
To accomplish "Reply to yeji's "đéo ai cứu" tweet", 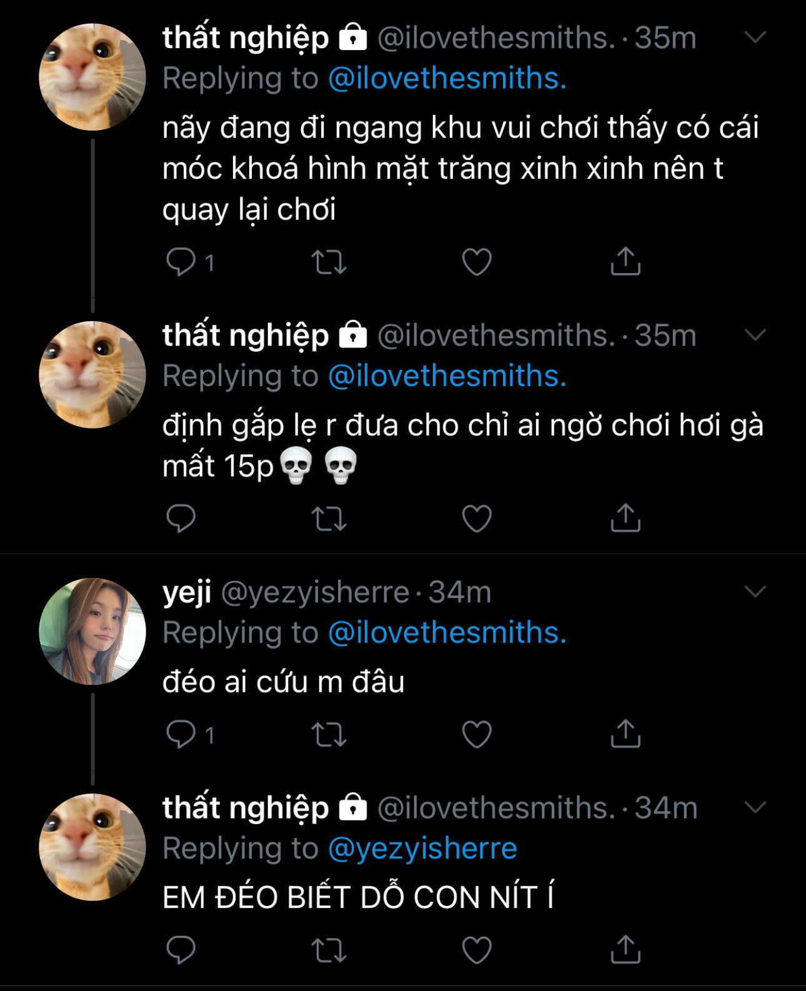I will coord(181,734).
